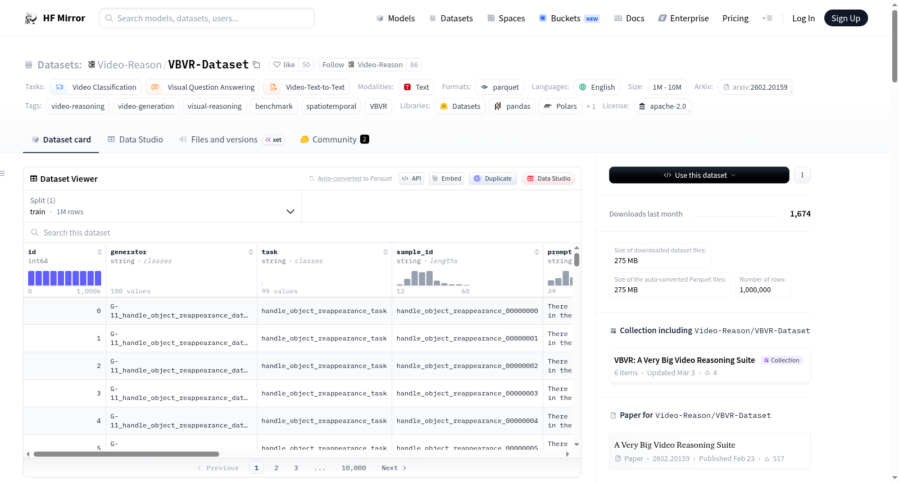The width and height of the screenshot is (899, 483).
Task: Go to Spaces in top navigation
Action: [x=506, y=19]
